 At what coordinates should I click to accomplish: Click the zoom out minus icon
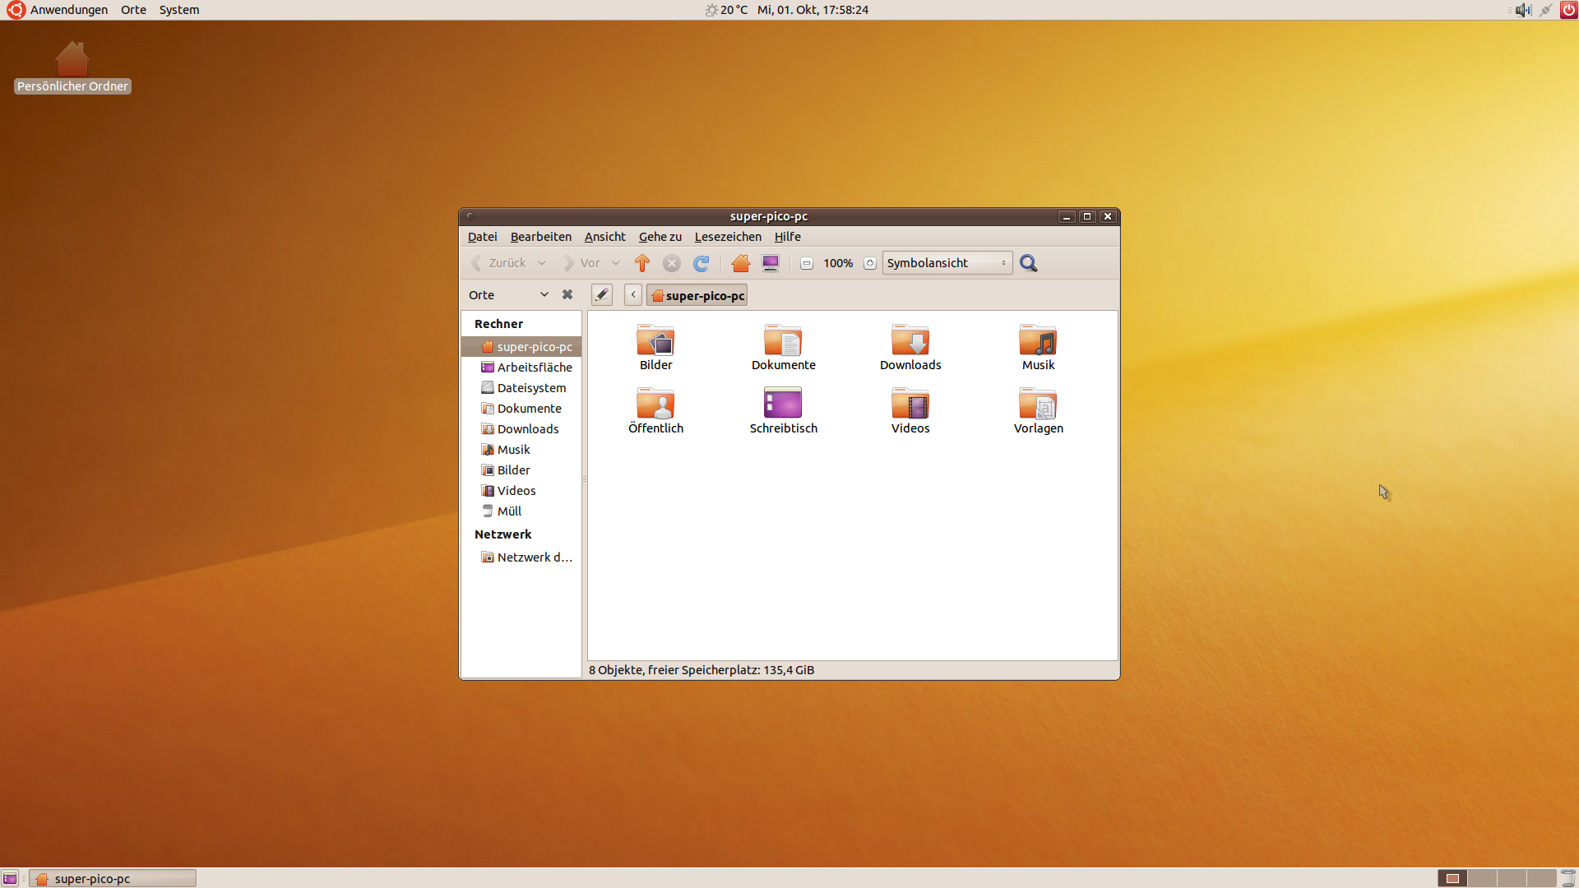[807, 263]
